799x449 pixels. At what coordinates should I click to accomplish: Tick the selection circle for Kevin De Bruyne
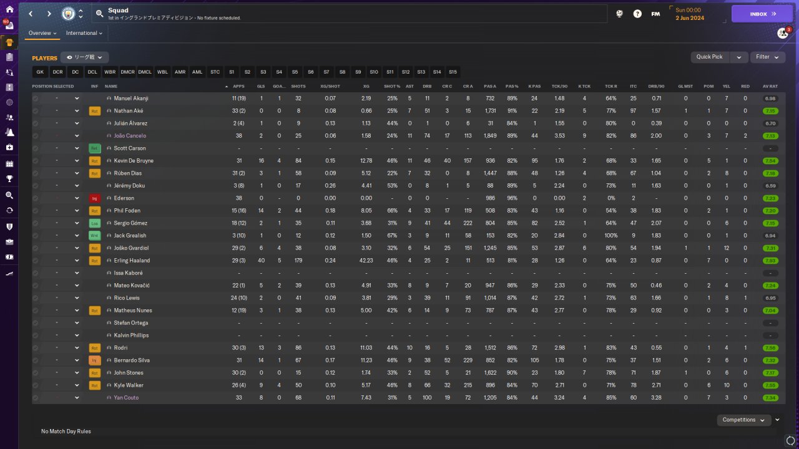pos(36,161)
